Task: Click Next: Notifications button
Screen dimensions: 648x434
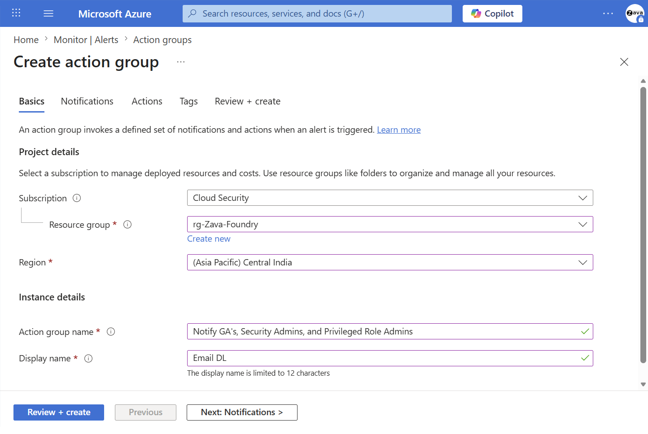Action: (242, 412)
